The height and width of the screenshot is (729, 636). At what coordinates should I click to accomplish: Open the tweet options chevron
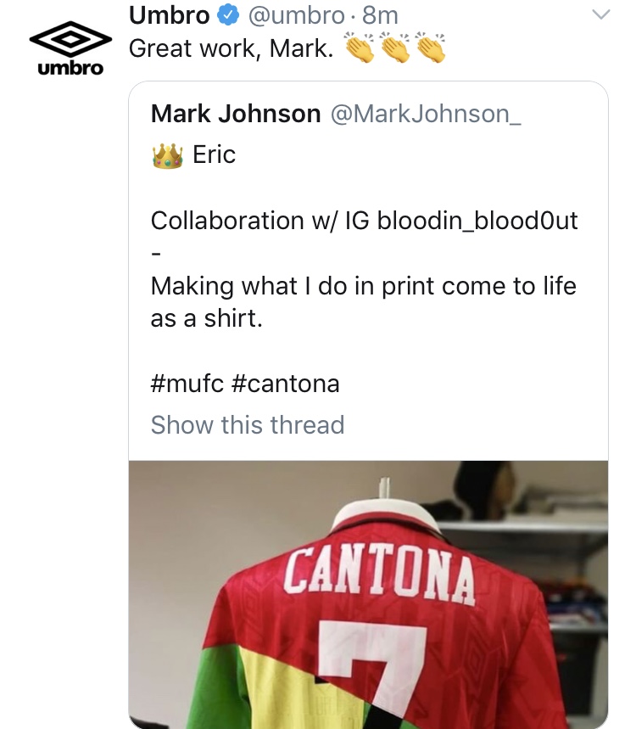(600, 15)
